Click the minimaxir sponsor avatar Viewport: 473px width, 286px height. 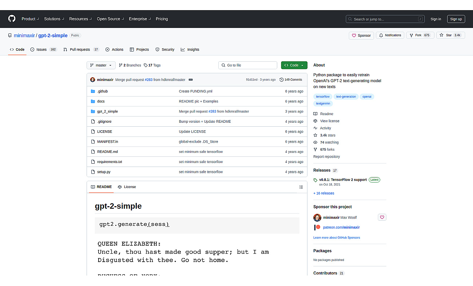pos(317,217)
